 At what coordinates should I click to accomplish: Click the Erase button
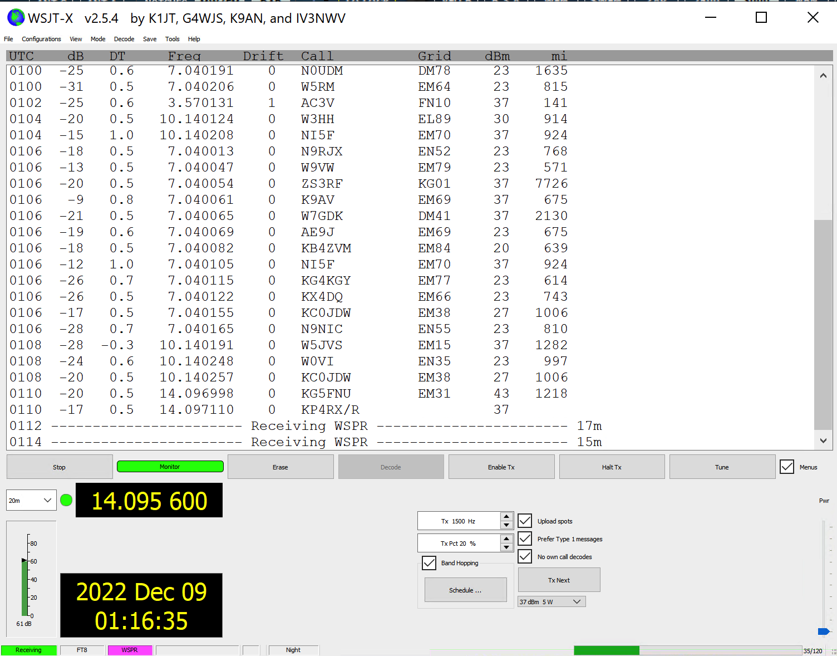coord(280,467)
